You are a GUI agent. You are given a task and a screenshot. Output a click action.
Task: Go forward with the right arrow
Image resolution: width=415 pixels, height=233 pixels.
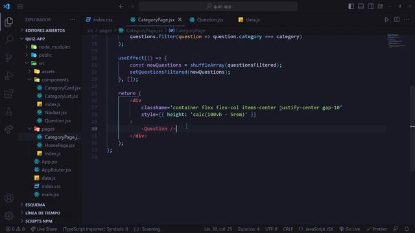pos(131,6)
